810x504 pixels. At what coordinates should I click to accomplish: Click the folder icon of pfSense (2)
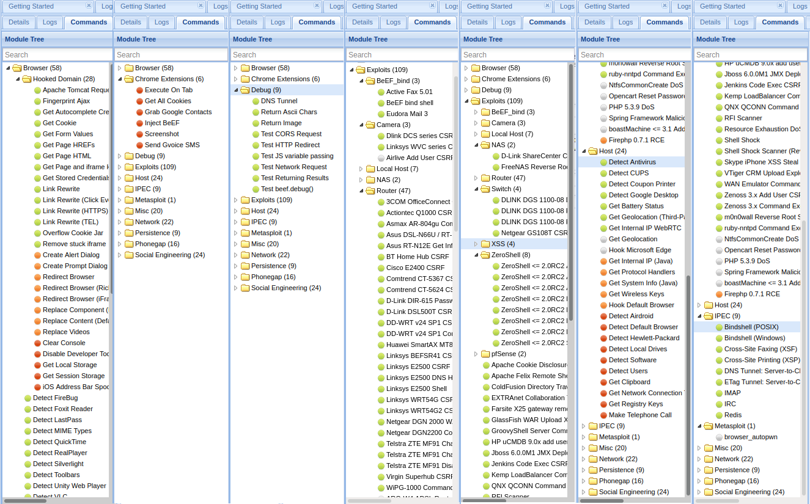tap(486, 354)
